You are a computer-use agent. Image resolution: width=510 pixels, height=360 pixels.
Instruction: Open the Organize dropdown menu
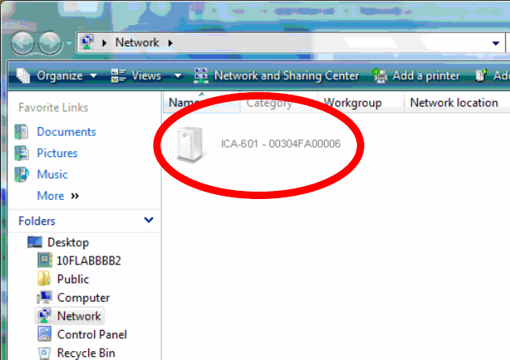[57, 76]
